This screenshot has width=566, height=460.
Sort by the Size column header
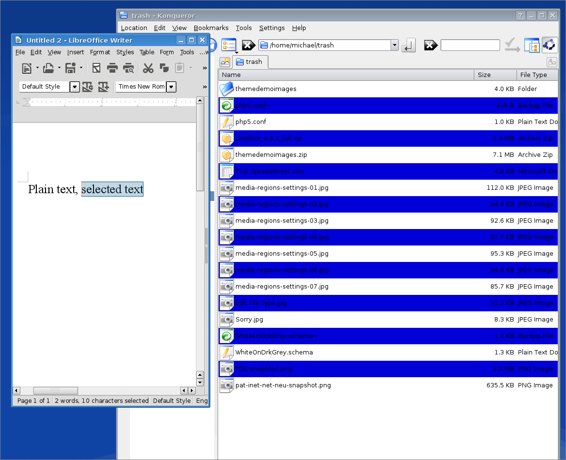[x=495, y=75]
